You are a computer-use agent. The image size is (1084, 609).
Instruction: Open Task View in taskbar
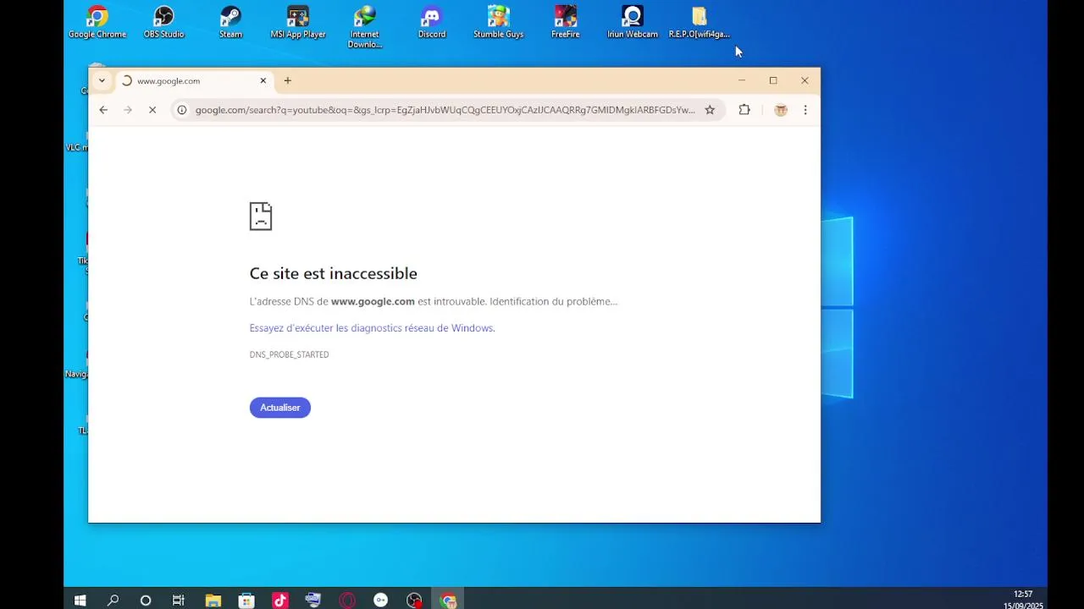[x=179, y=601]
